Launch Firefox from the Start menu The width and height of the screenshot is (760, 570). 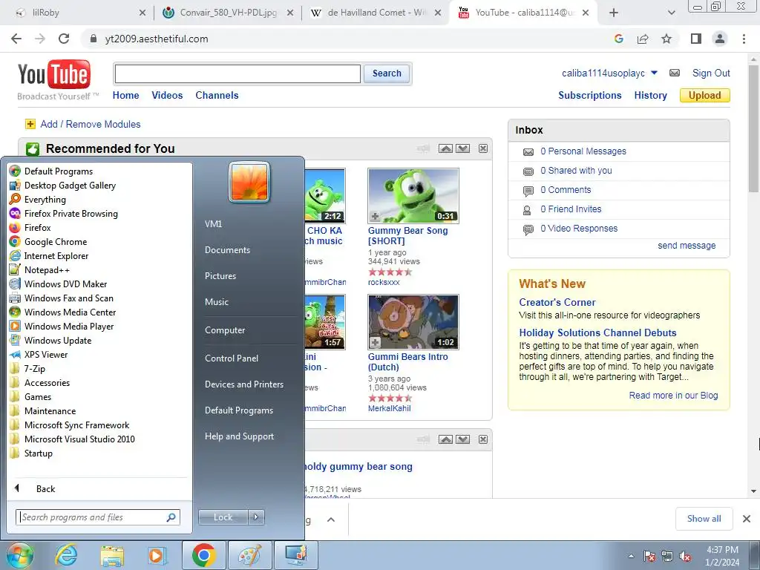pos(30,227)
